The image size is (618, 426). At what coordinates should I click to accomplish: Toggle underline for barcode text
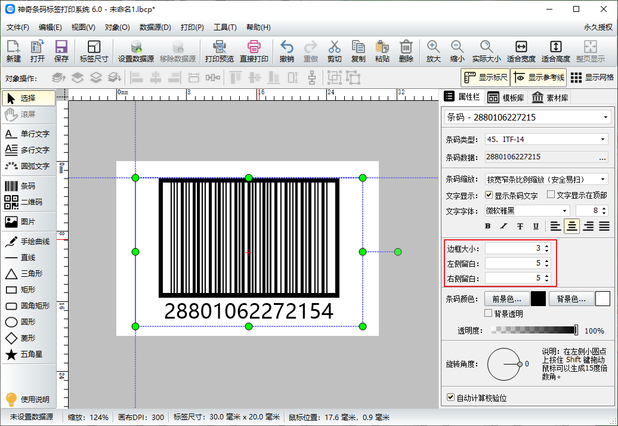[x=536, y=226]
